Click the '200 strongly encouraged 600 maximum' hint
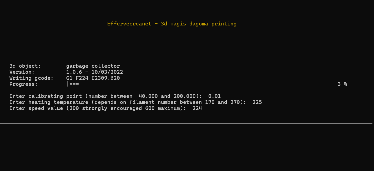The width and height of the screenshot is (374, 171). click(x=125, y=108)
